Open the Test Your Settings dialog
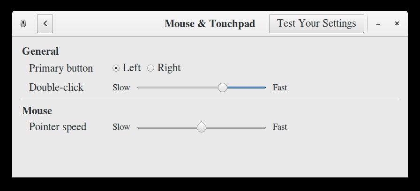 click(x=316, y=23)
